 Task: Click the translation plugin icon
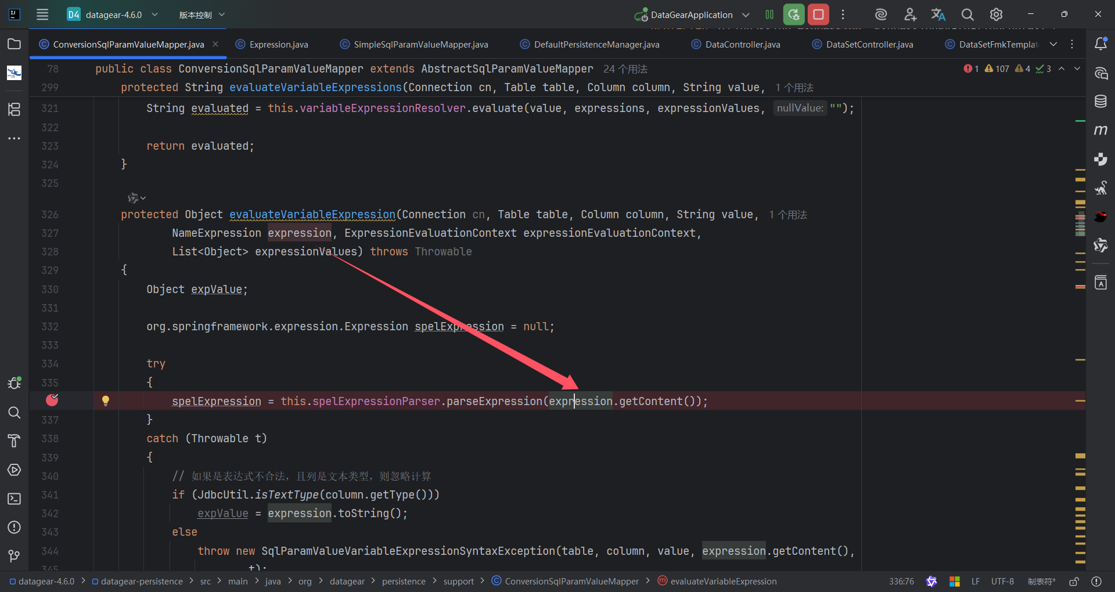[x=938, y=15]
